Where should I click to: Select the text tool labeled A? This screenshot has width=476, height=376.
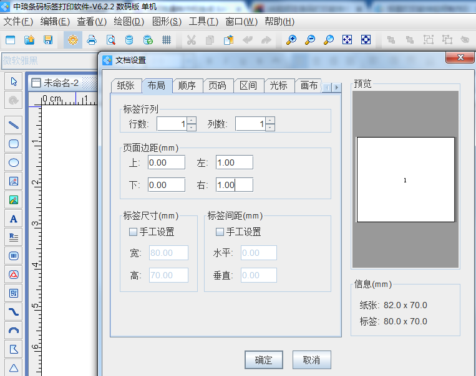pyautogui.click(x=14, y=219)
